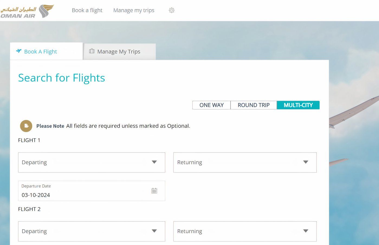Image resolution: width=379 pixels, height=245 pixels.
Task: Select the ONE WAY trip option
Action: click(211, 105)
